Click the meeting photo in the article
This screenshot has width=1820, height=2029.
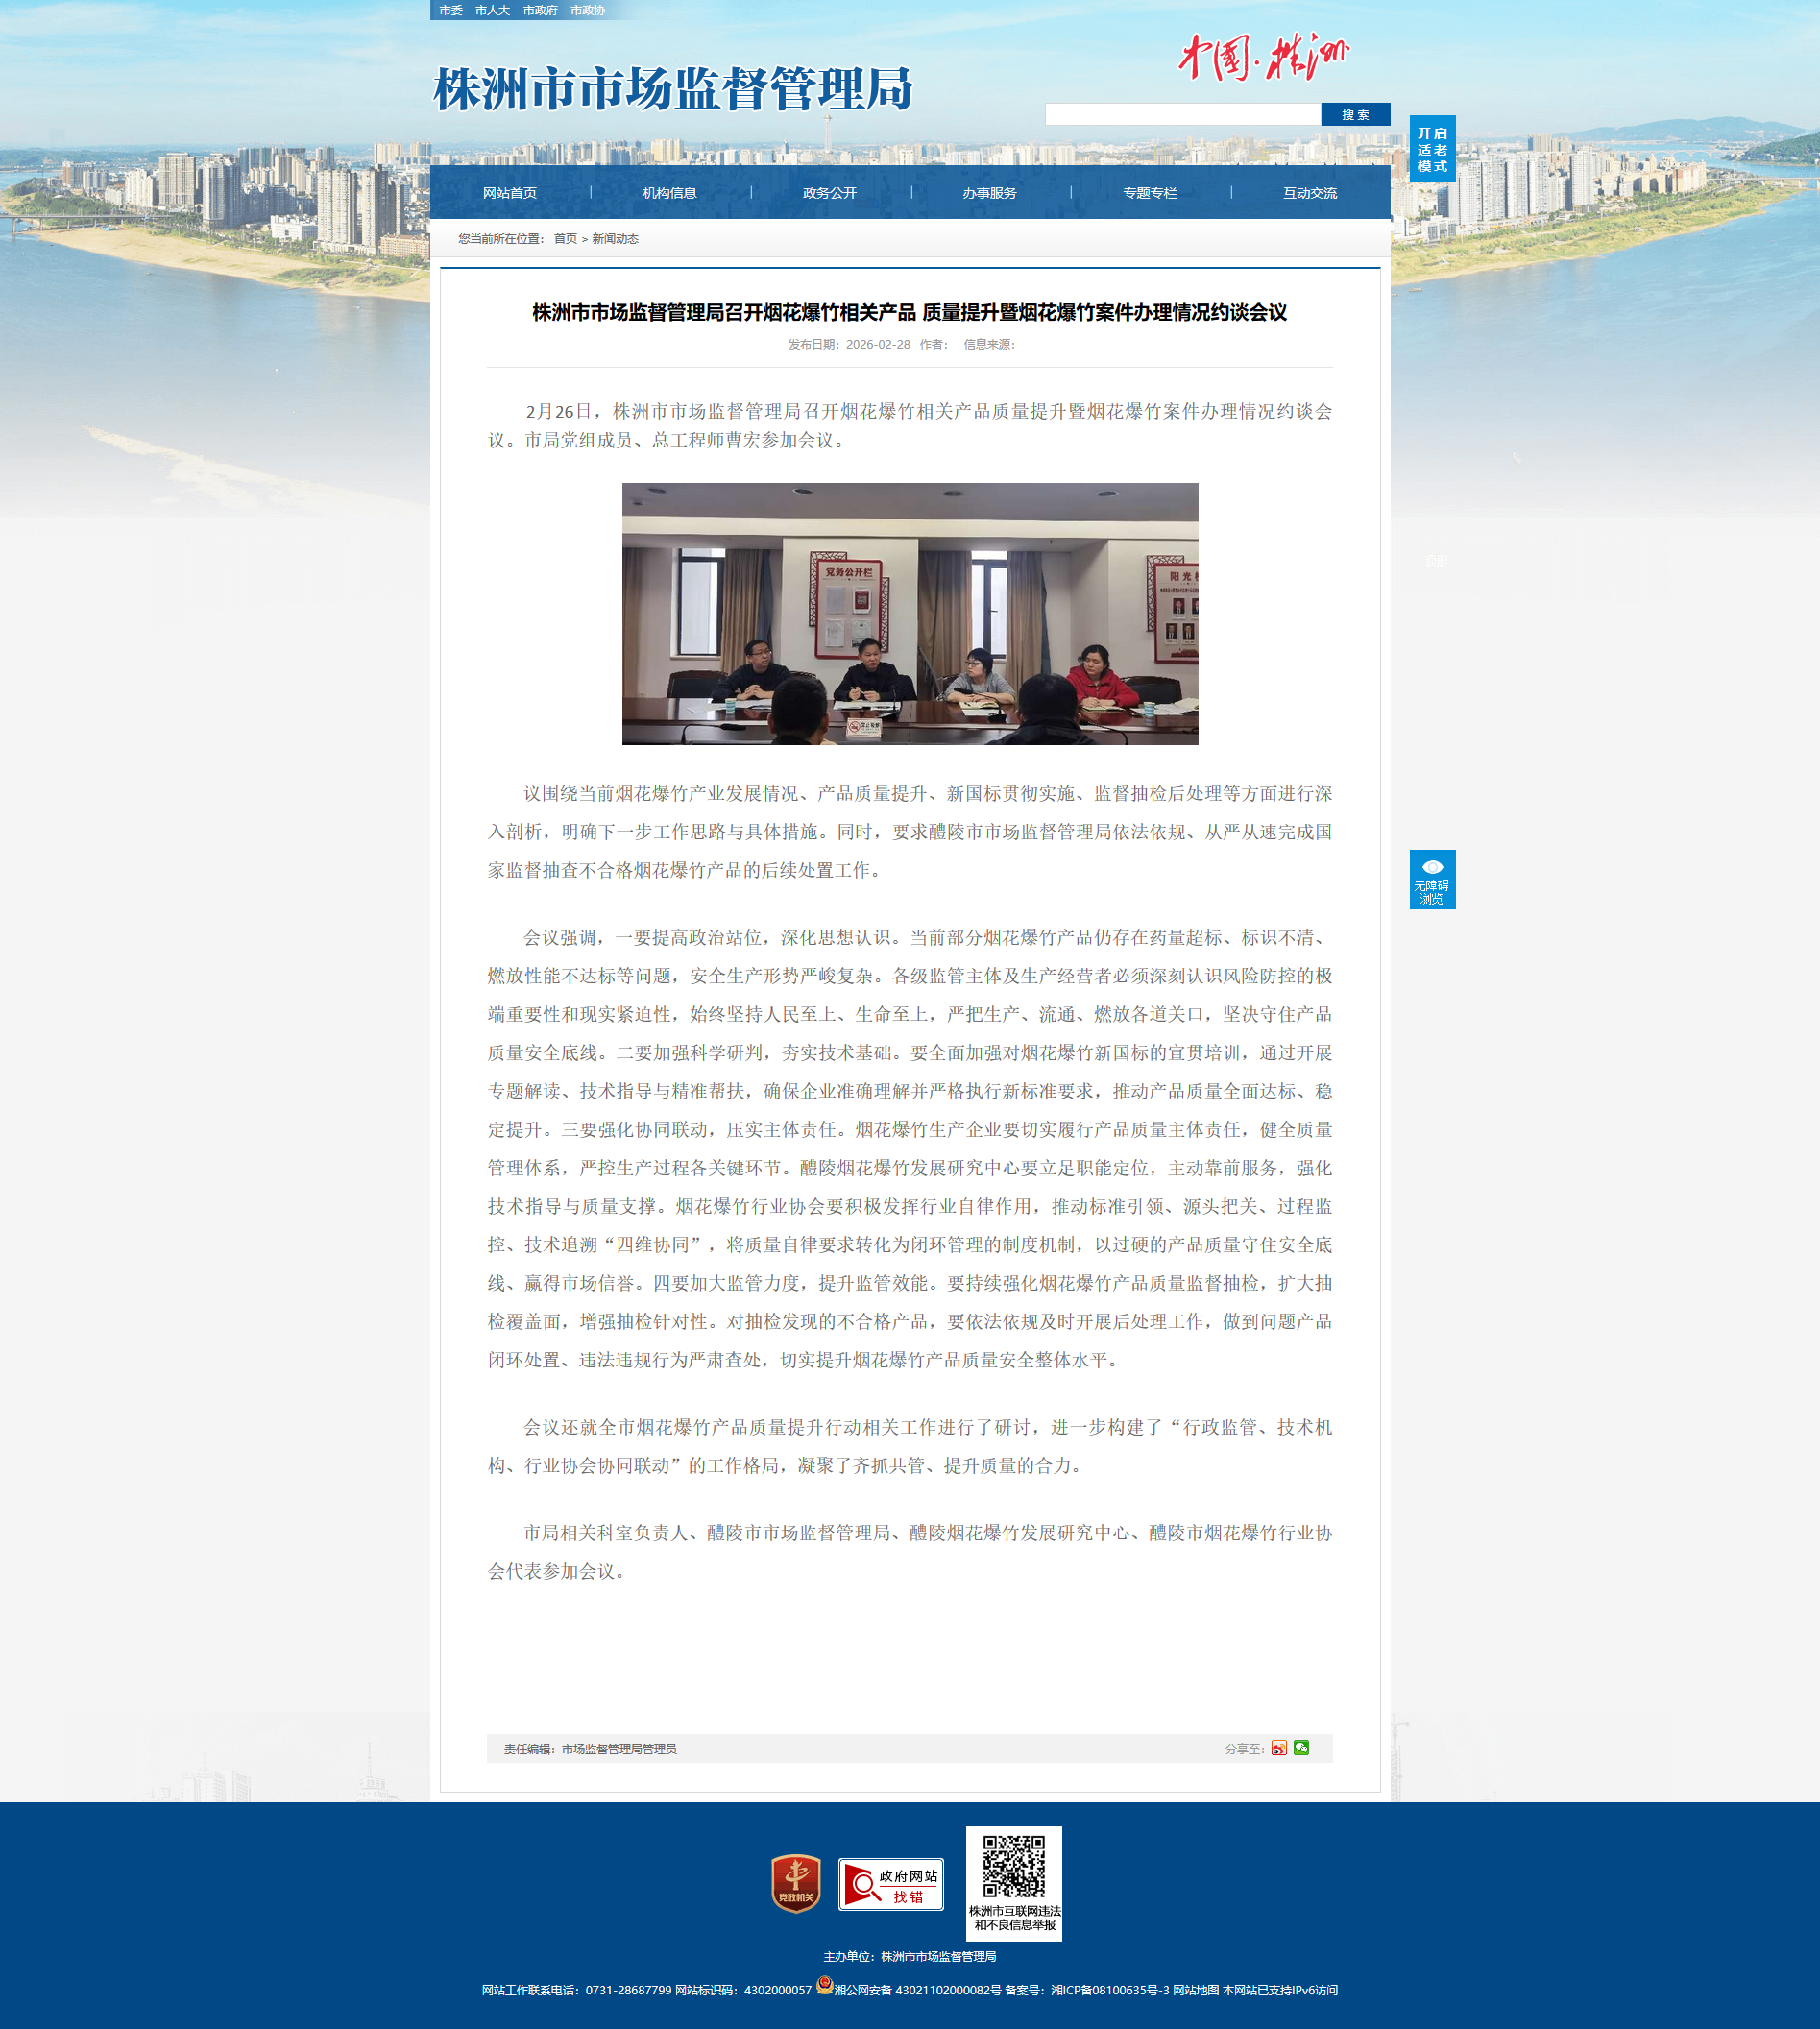click(910, 614)
